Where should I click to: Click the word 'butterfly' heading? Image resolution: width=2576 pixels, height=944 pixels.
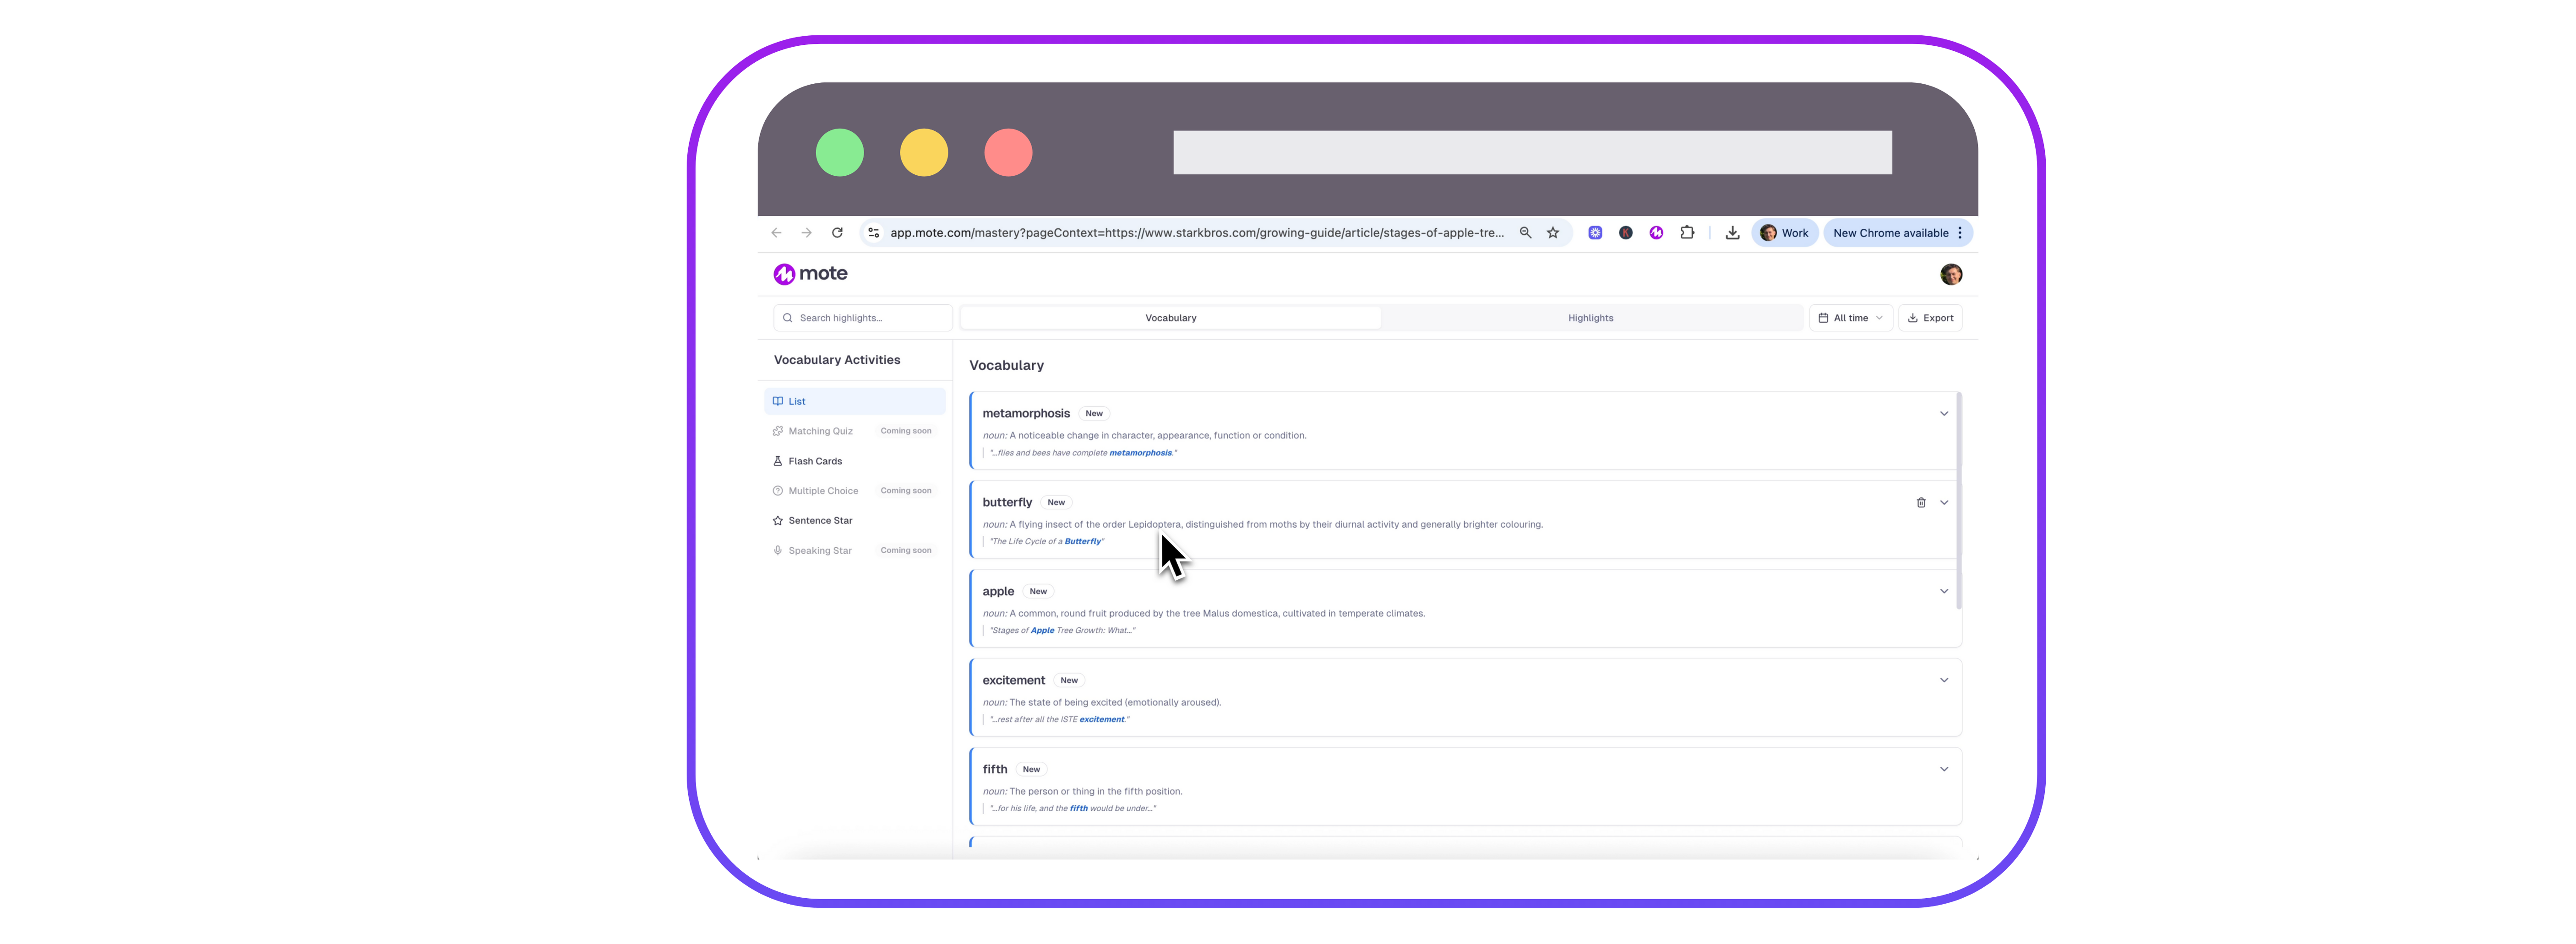click(1006, 502)
